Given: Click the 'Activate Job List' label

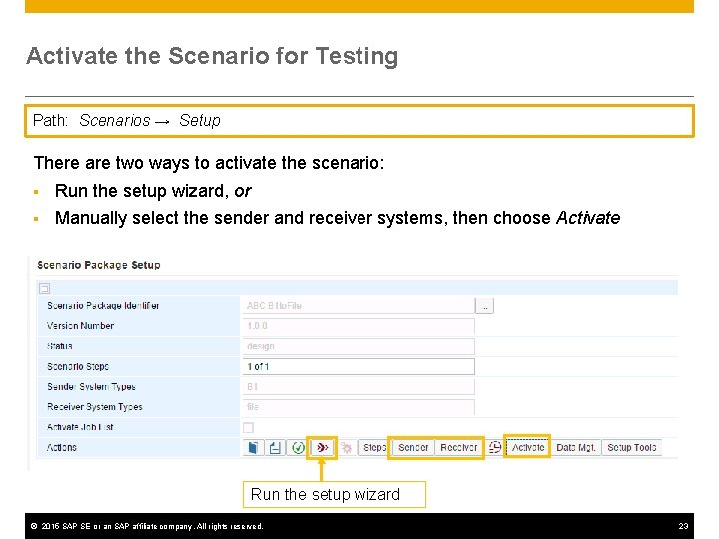Looking at the screenshot, I should click(x=80, y=427).
